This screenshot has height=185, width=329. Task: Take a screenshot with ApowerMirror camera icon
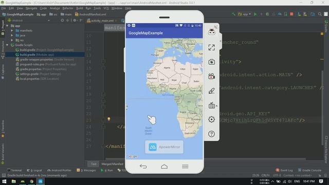tap(211, 62)
